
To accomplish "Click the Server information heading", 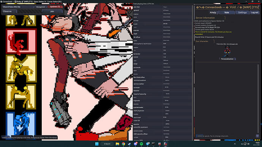I will tap(205, 18).
